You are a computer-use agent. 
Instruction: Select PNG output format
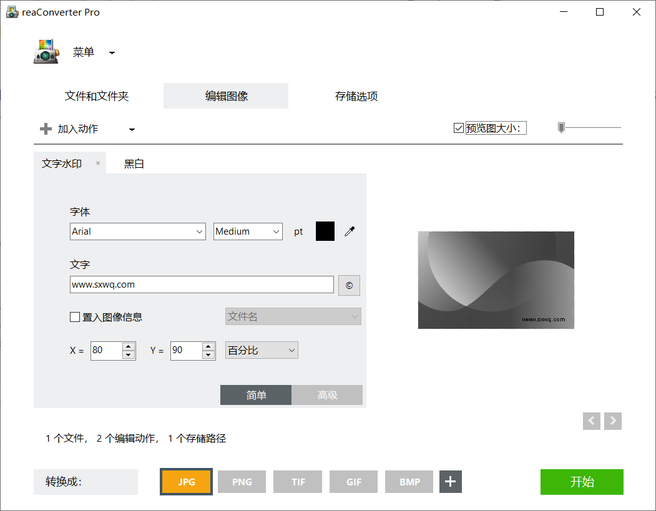(242, 482)
